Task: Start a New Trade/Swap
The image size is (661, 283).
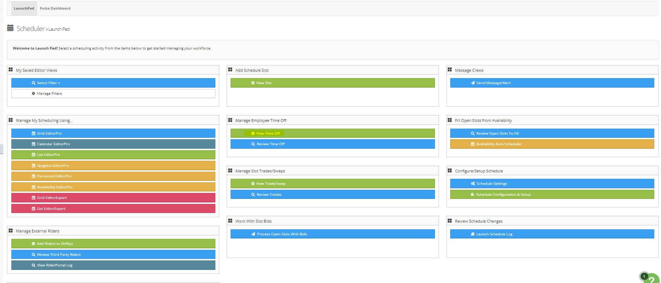Action: pyautogui.click(x=332, y=184)
